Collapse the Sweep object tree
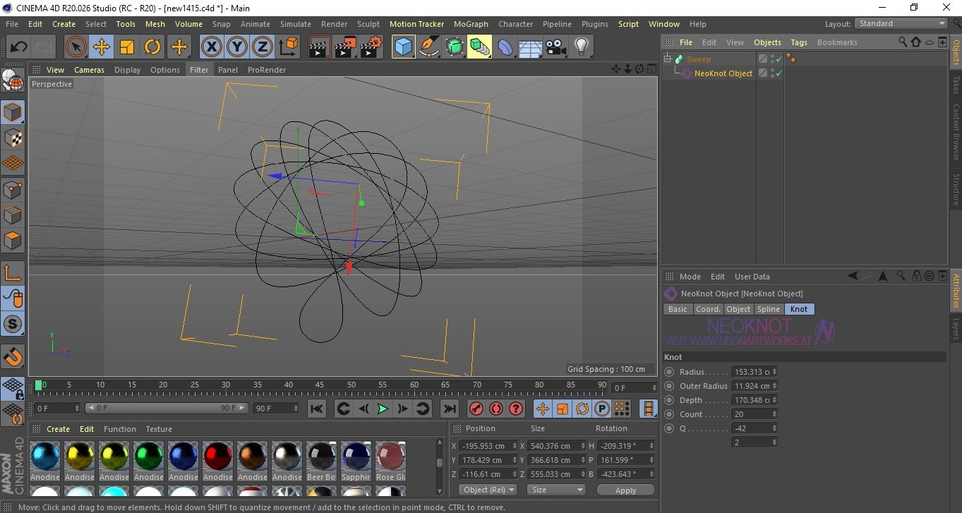 [668, 59]
